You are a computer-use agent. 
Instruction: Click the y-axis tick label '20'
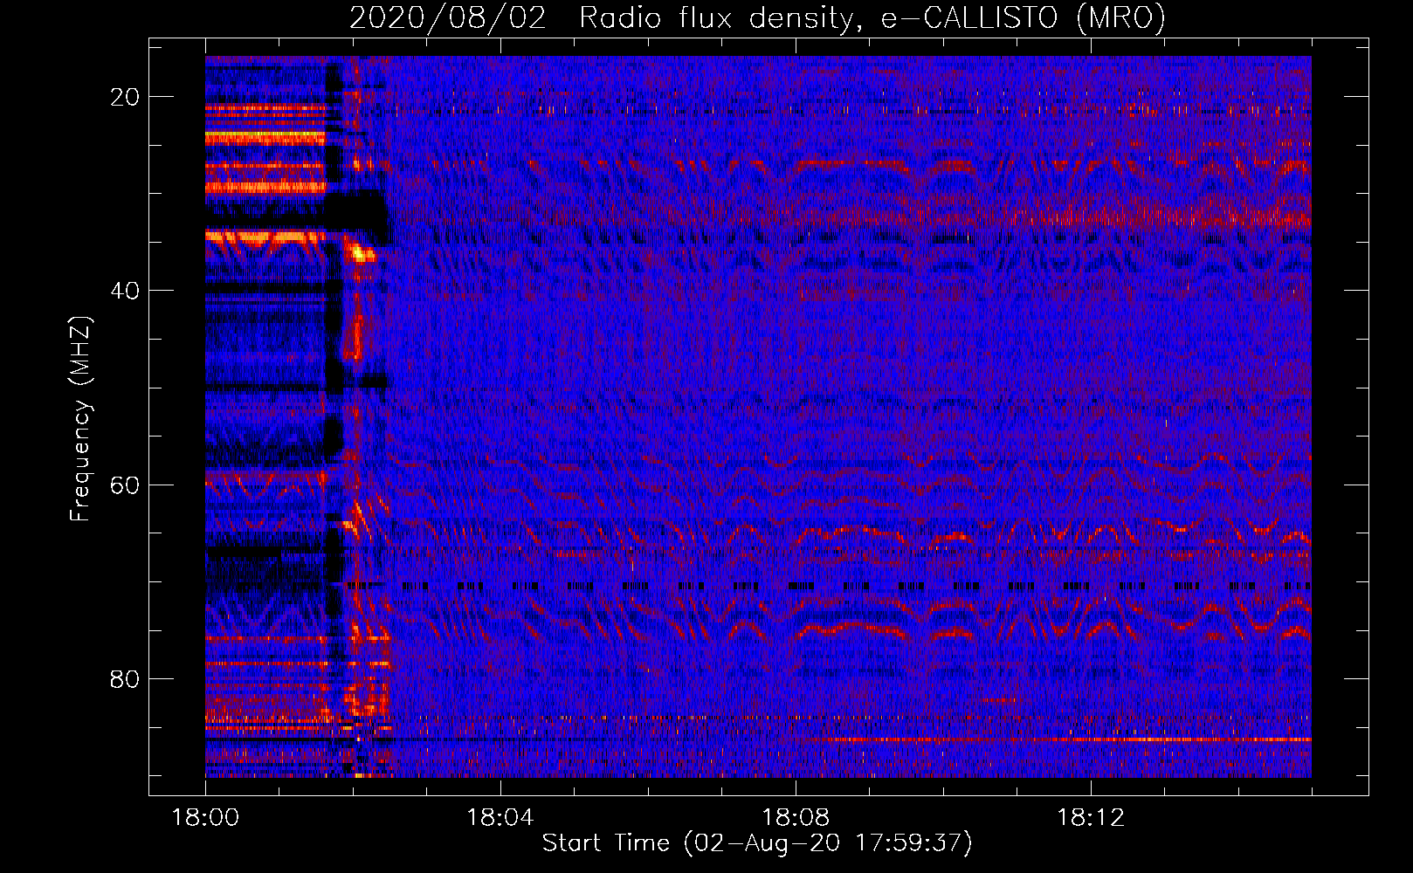[x=126, y=97]
